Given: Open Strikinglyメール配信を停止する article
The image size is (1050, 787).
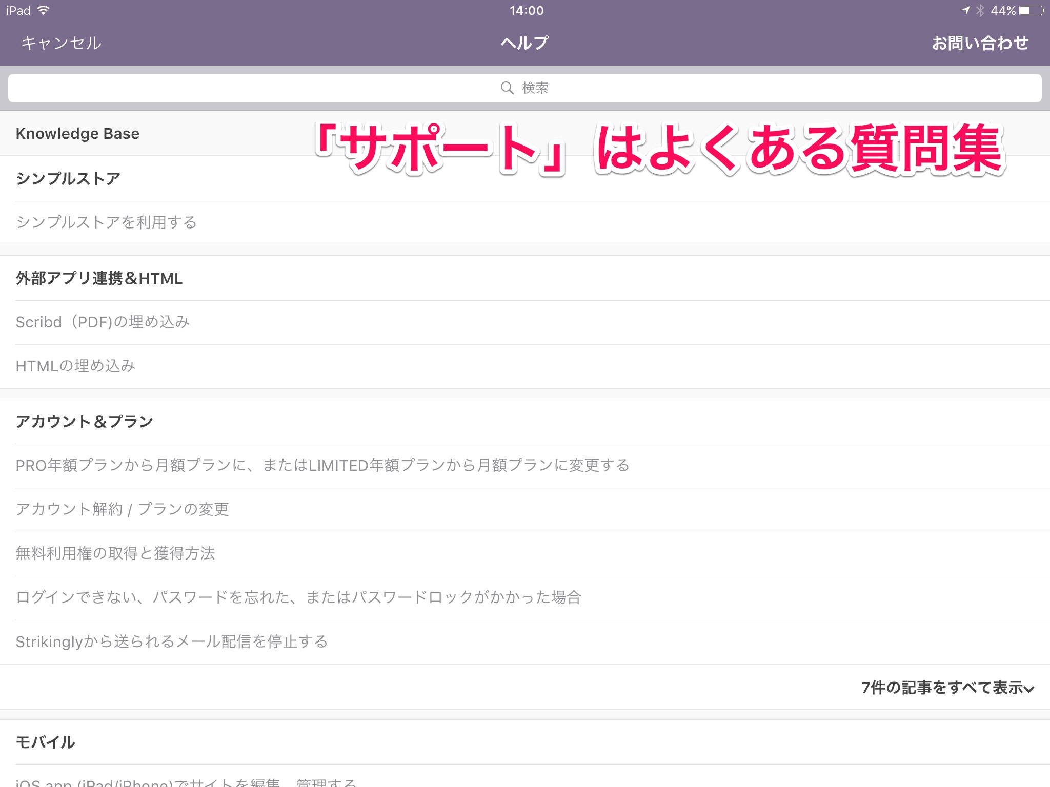Looking at the screenshot, I should pyautogui.click(x=171, y=641).
